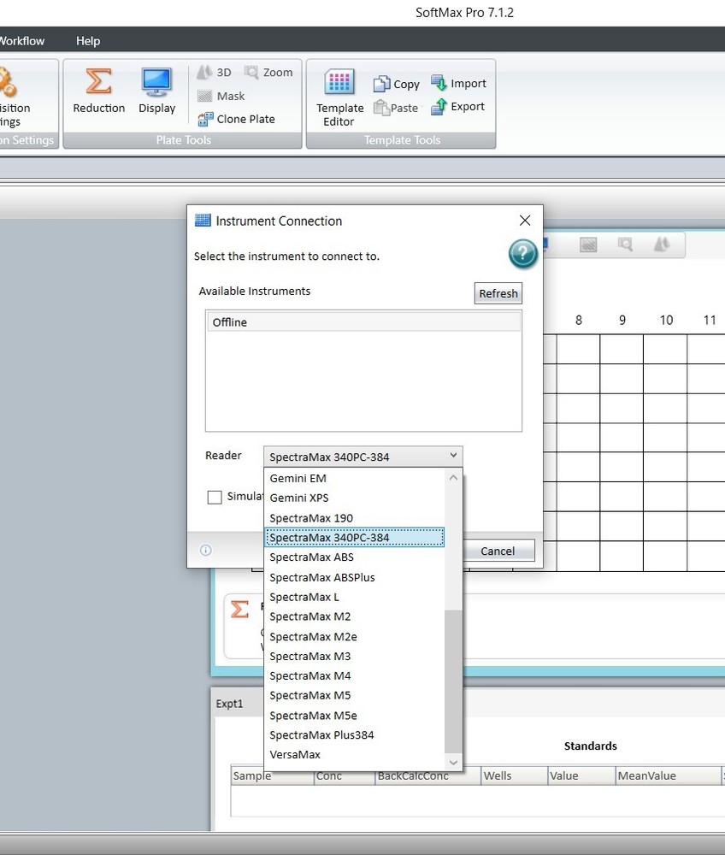
Task: Choose SpectraMax M4 reader
Action: pos(354,676)
